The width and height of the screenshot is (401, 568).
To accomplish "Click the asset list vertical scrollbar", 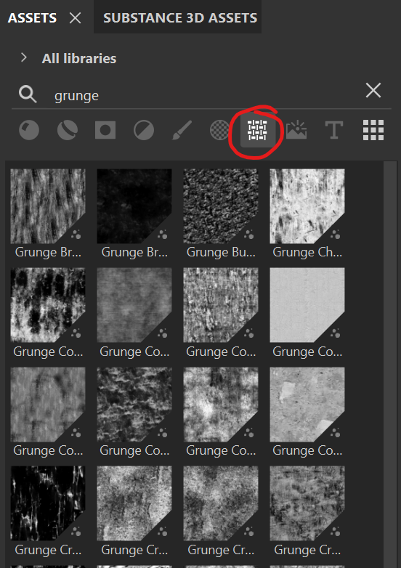I will pos(390,364).
